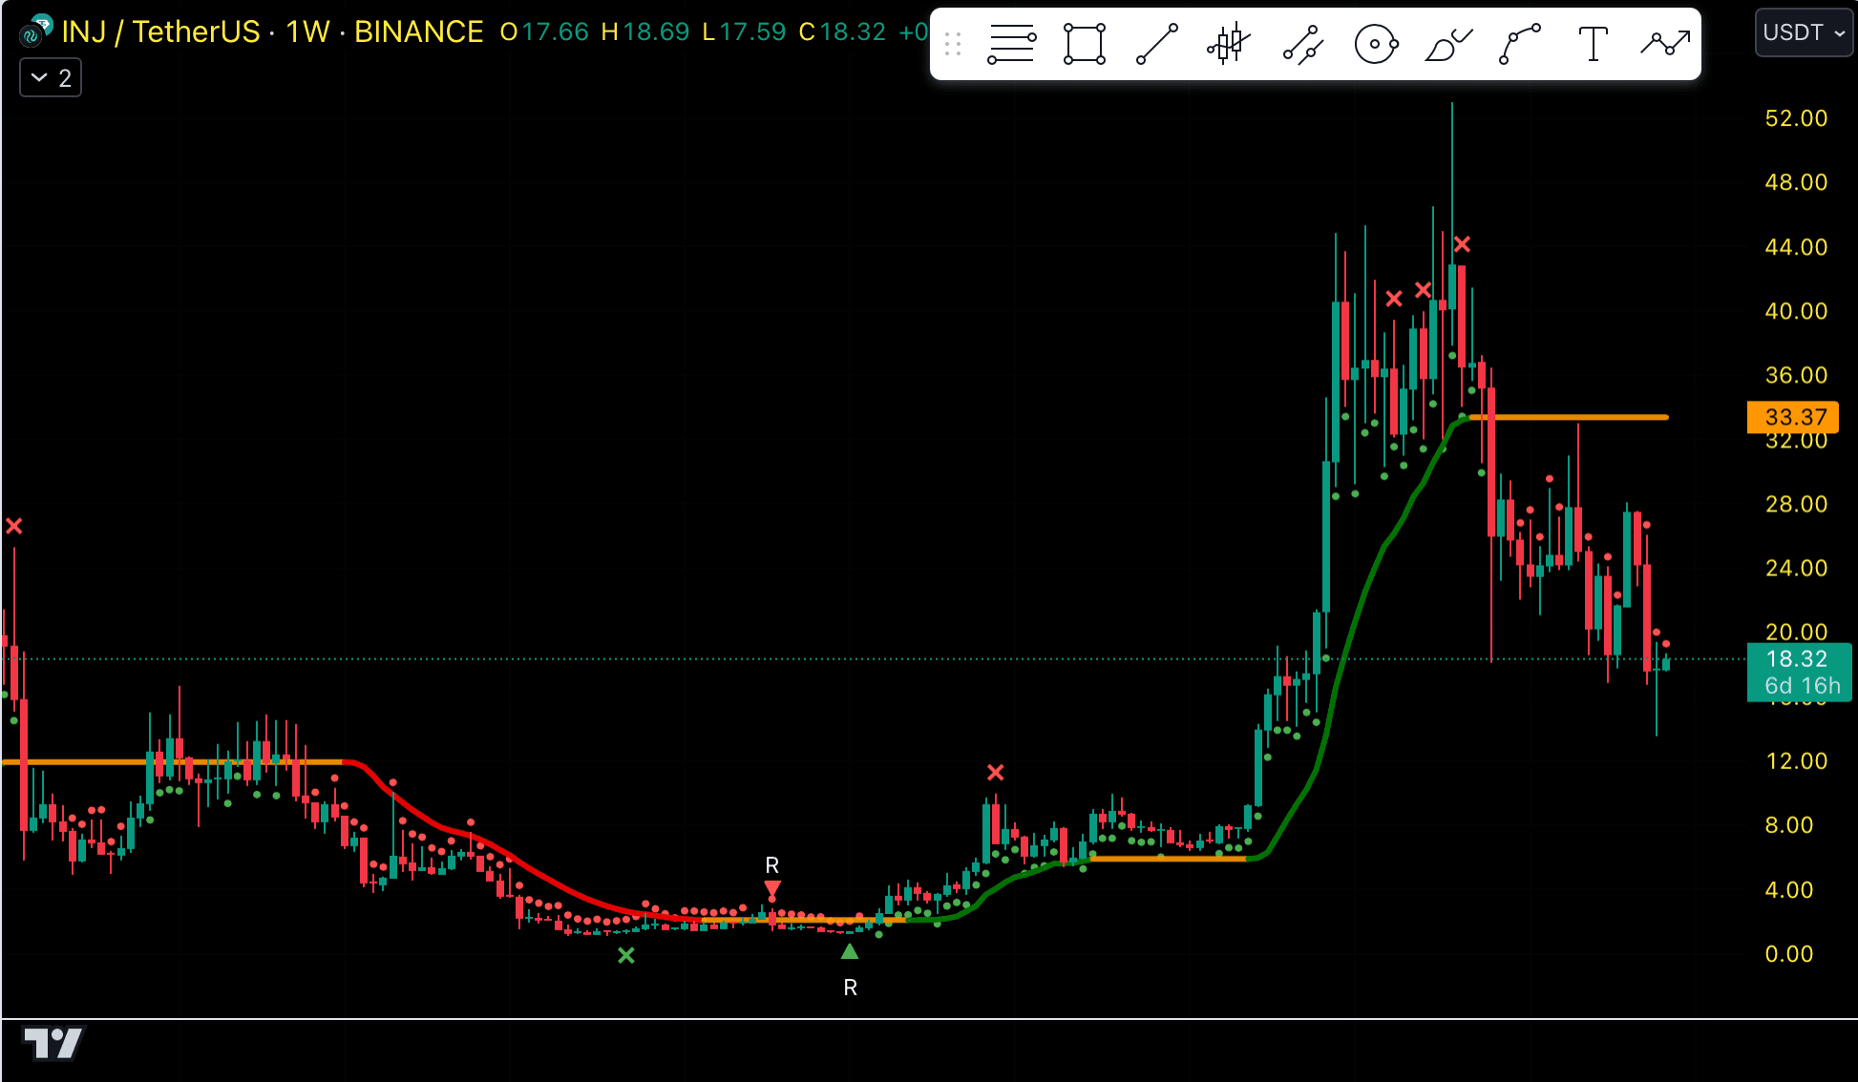The width and height of the screenshot is (1858, 1082).
Task: Select the brush drawing tool
Action: [x=1448, y=44]
